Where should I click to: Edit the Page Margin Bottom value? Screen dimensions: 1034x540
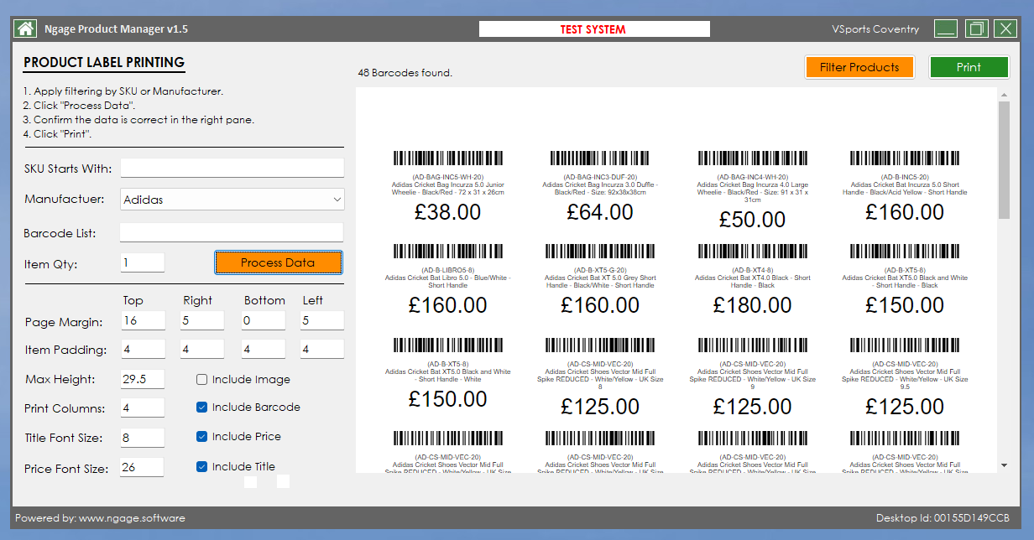263,320
